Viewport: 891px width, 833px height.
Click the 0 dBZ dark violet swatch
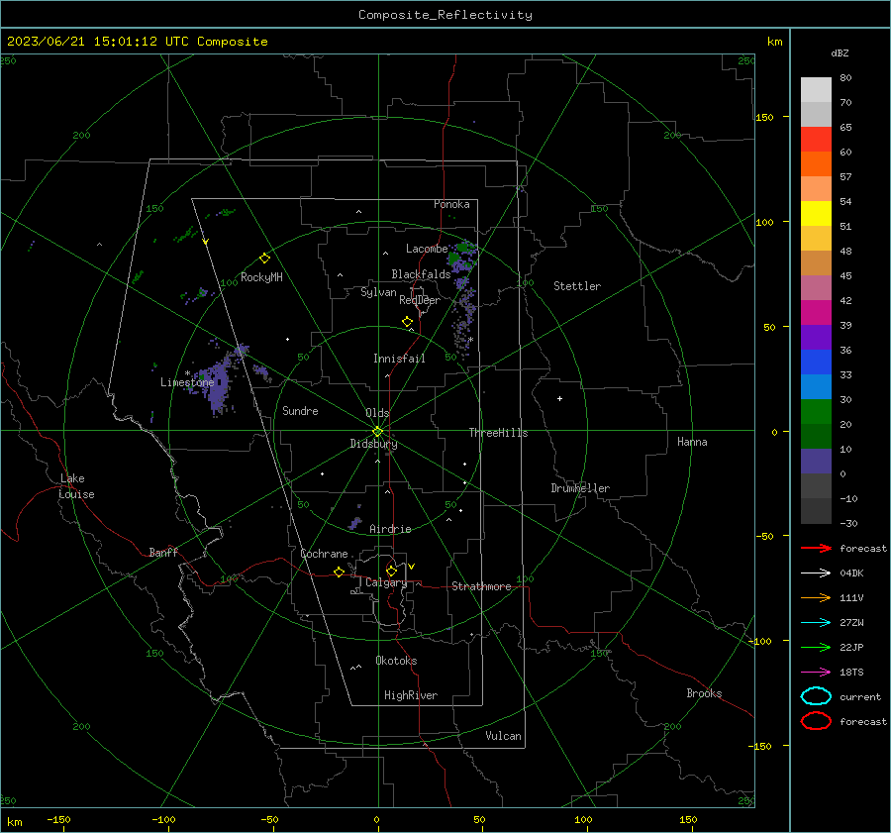tap(816, 462)
